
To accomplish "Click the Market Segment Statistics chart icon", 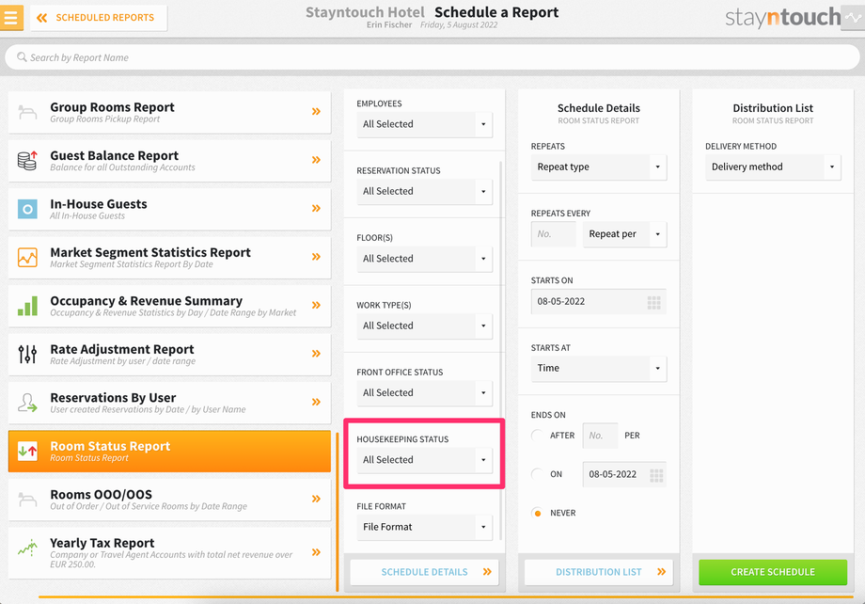I will (x=27, y=257).
